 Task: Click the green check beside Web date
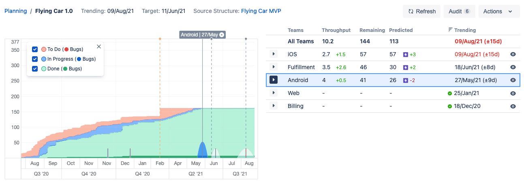(450, 93)
